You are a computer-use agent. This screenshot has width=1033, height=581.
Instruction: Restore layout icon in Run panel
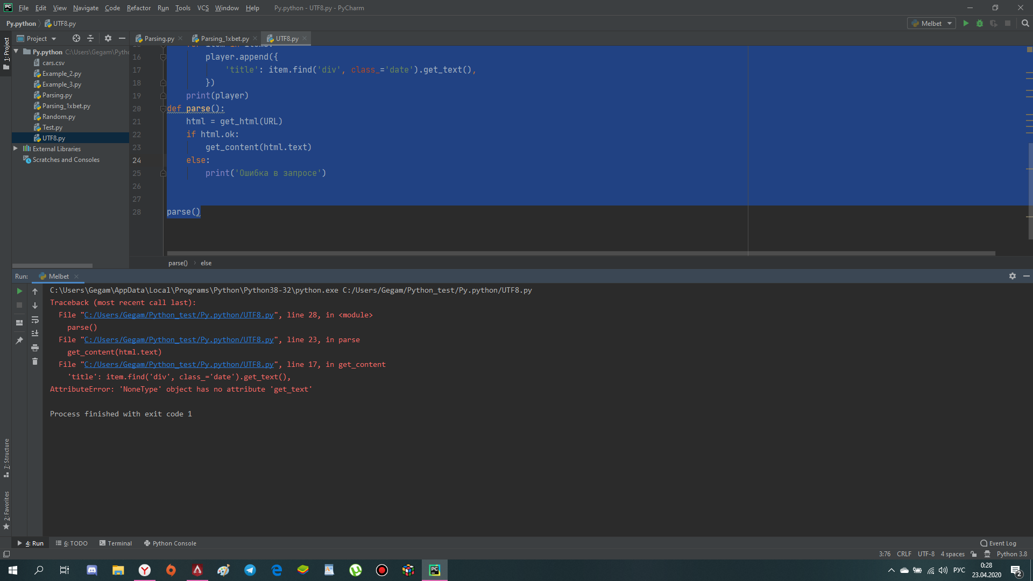coord(19,323)
